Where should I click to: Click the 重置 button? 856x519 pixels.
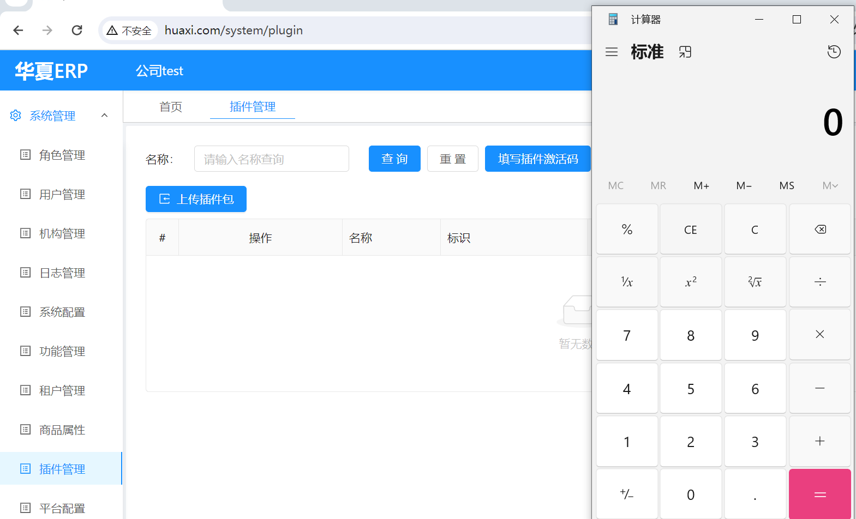(453, 159)
